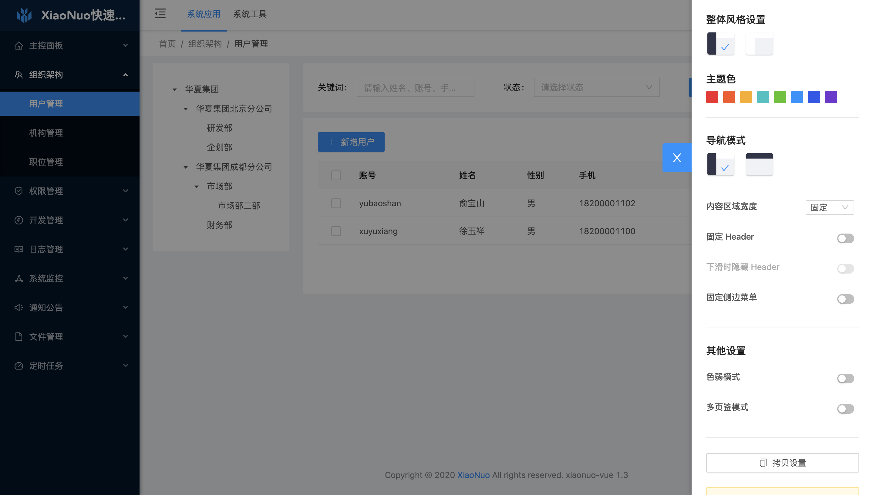This screenshot has height=495, width=873.
Task: Expand 权限管理 sidebar menu
Action: pos(70,191)
